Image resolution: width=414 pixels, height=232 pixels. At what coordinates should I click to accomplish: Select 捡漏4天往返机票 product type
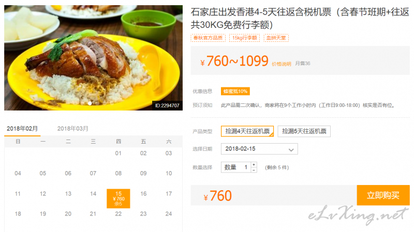coord(247,131)
